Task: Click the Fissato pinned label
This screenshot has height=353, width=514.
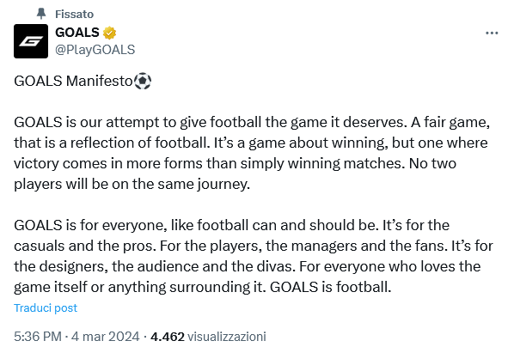Action: [75, 14]
